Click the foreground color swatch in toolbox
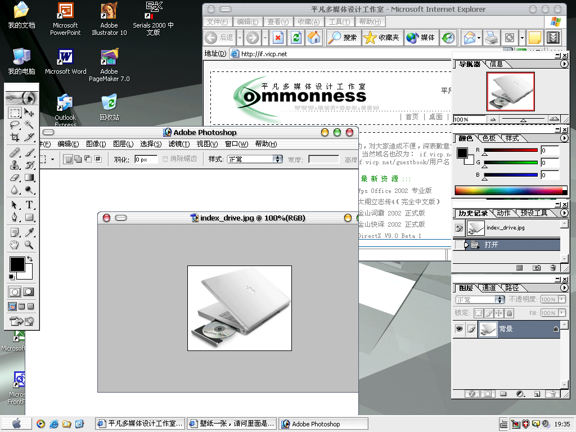The height and width of the screenshot is (432, 576). tap(17, 264)
